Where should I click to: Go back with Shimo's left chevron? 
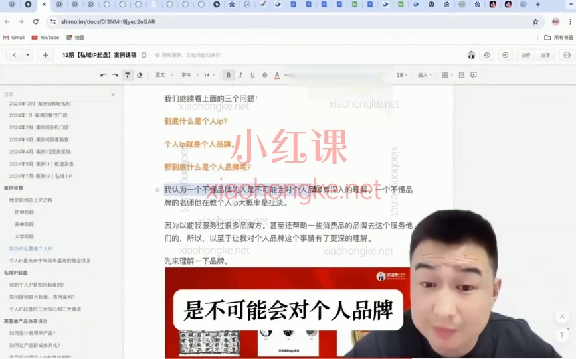(x=15, y=55)
